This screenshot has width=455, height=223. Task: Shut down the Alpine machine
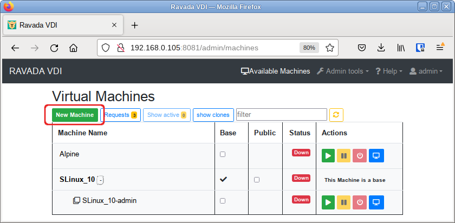[360, 156]
